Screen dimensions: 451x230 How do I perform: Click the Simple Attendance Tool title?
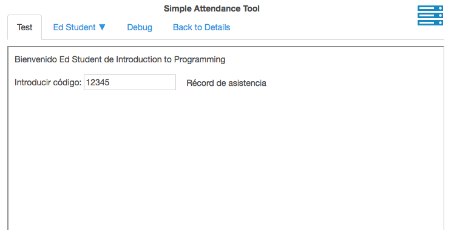coord(212,8)
